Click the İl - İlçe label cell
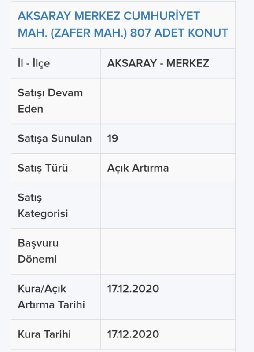254x352 pixels. [56, 63]
